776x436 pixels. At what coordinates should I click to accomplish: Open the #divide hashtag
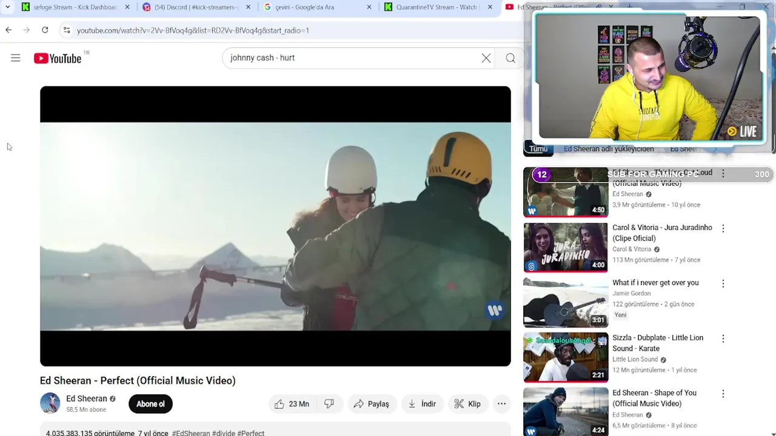[224, 434]
